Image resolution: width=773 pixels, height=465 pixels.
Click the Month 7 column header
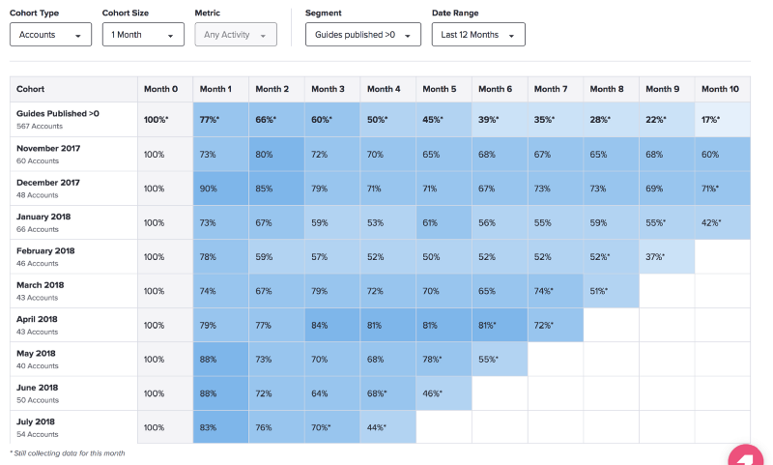pyautogui.click(x=556, y=89)
